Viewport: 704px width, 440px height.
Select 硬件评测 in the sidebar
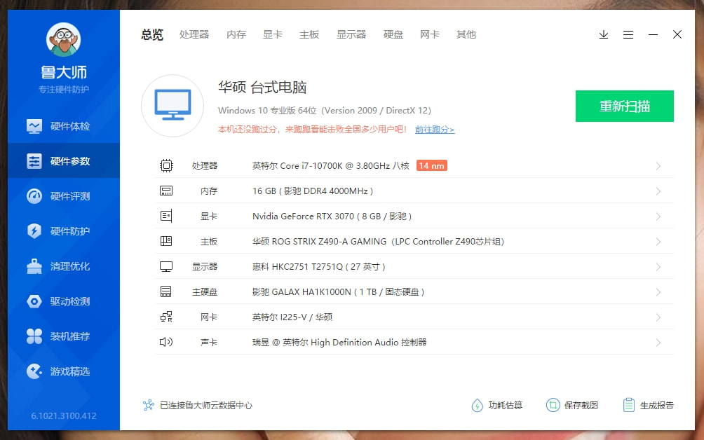(x=63, y=195)
